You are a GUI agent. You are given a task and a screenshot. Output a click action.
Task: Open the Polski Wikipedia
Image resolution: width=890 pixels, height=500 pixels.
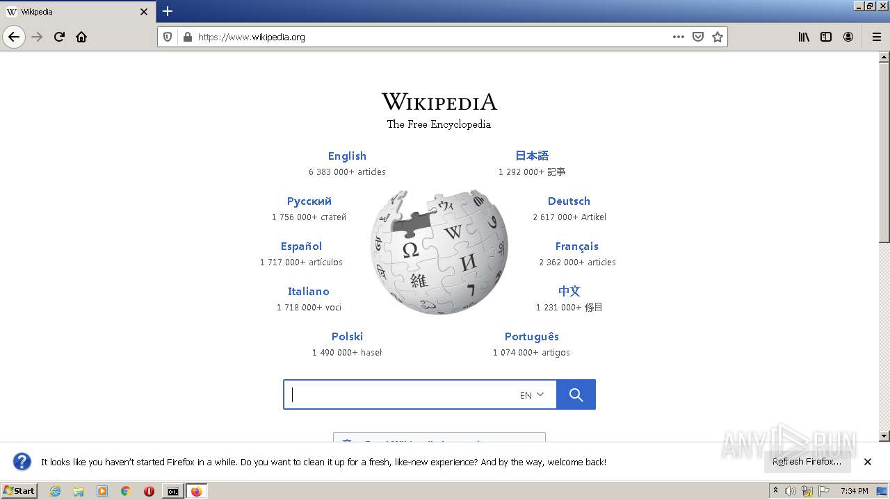[347, 337]
